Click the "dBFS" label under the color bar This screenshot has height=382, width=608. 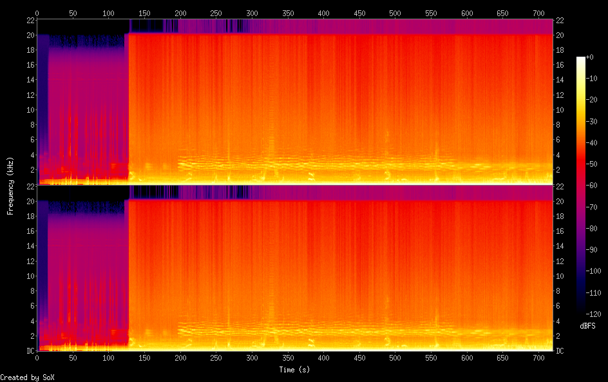(x=587, y=327)
